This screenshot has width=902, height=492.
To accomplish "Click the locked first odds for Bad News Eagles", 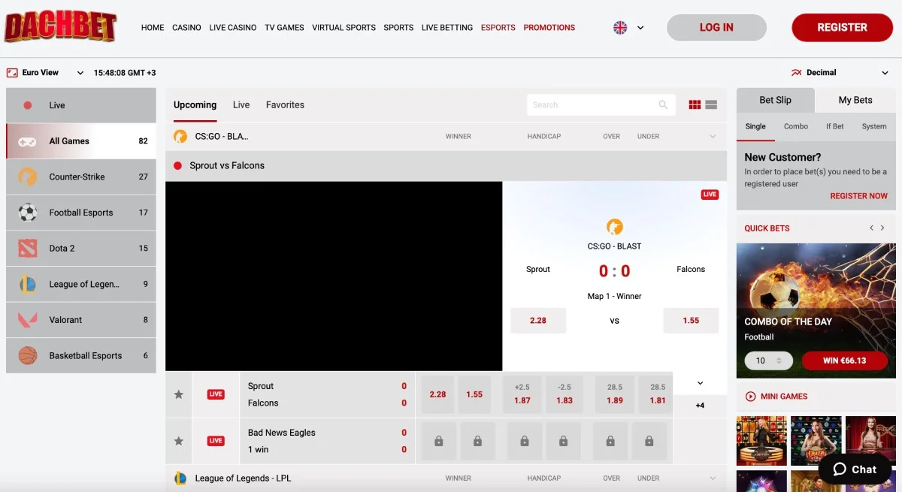I will (x=438, y=441).
